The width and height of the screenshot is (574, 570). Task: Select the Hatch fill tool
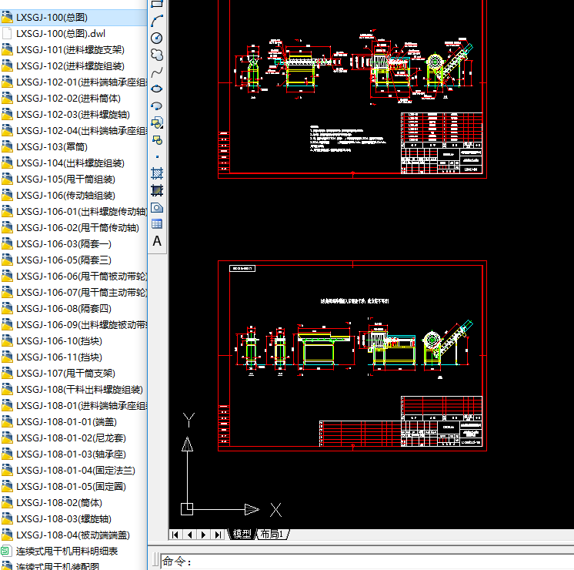pos(157,173)
